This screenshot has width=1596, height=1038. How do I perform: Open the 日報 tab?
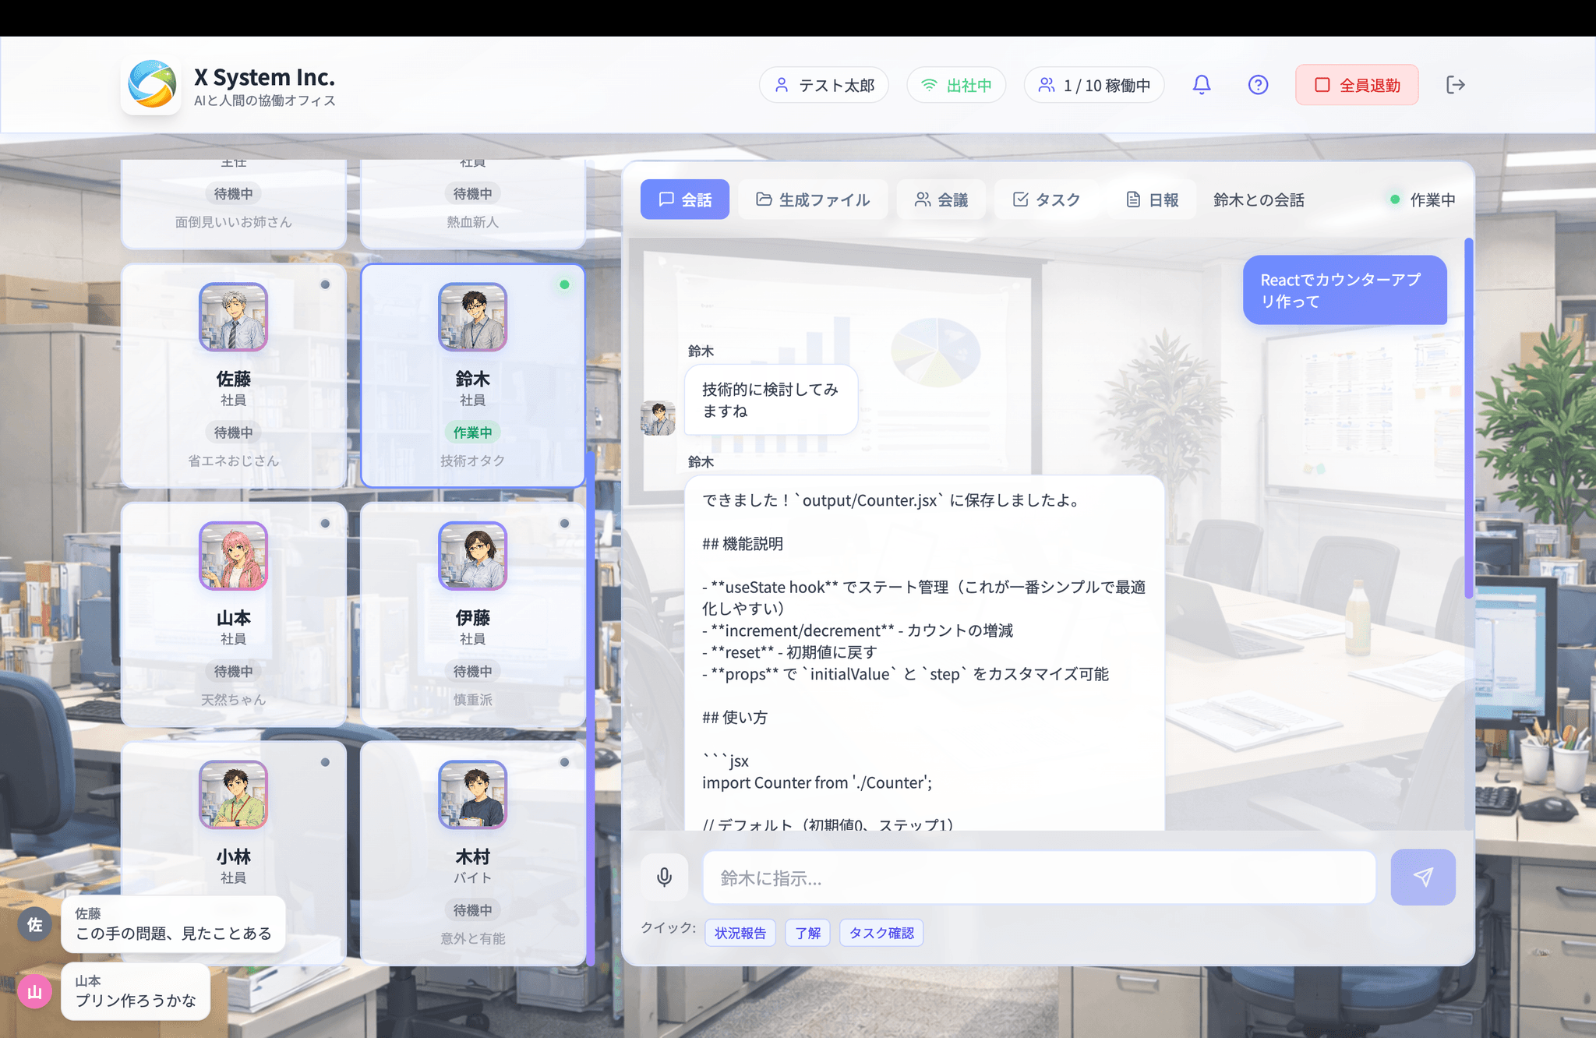(1153, 199)
